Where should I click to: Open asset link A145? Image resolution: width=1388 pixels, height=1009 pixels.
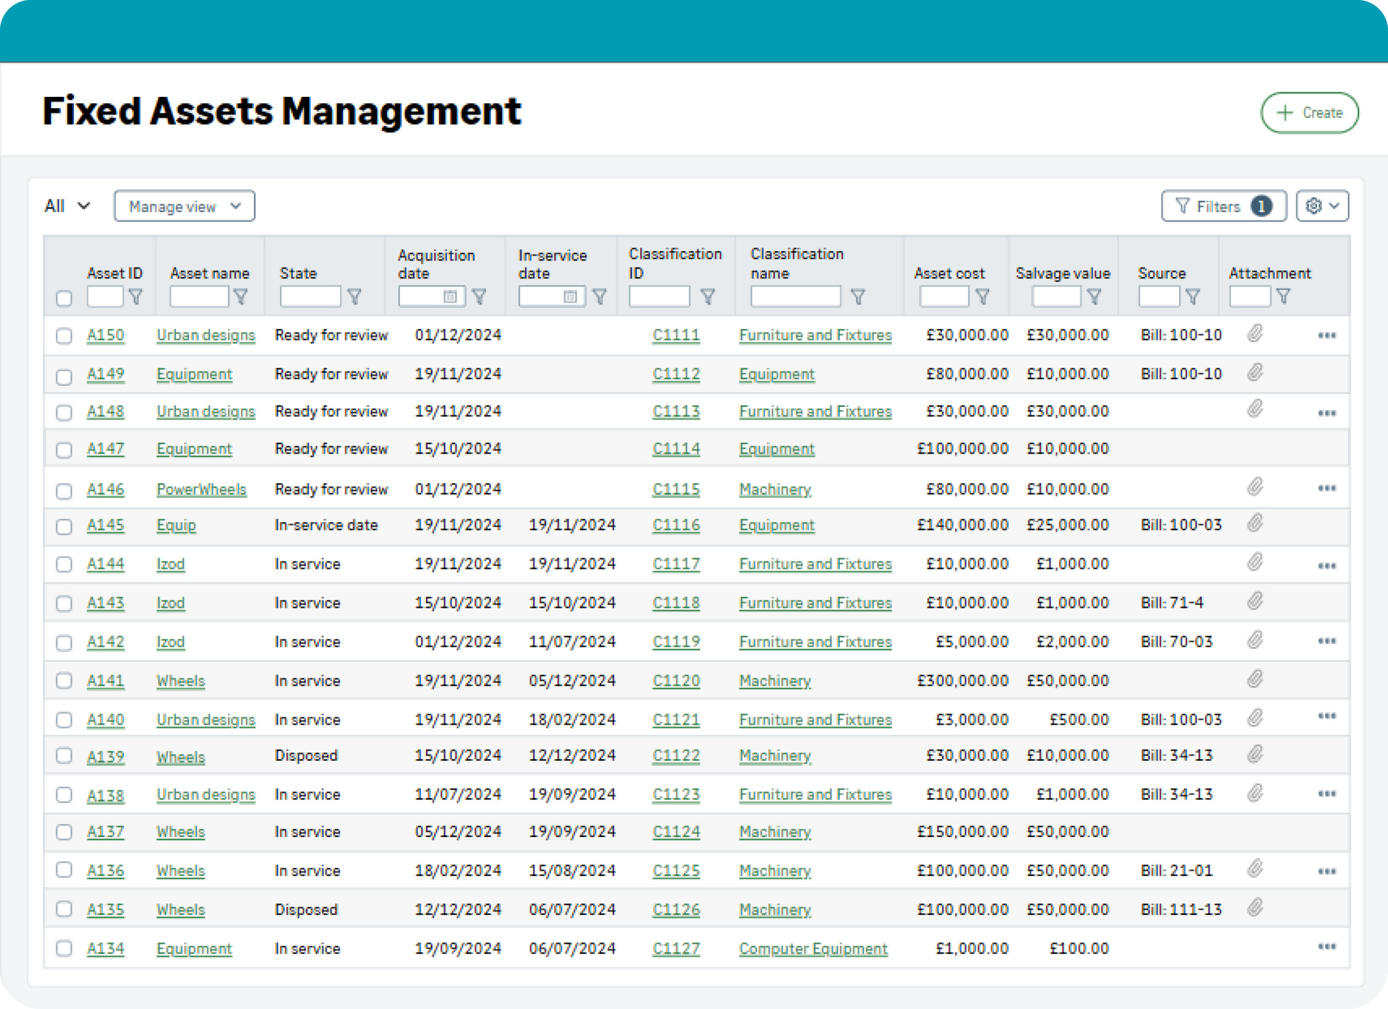pos(105,525)
